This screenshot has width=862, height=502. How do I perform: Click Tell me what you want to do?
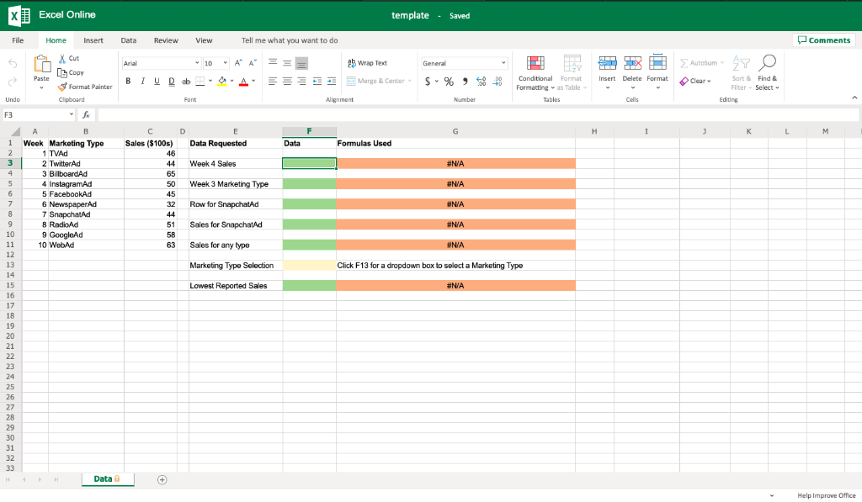tap(290, 40)
